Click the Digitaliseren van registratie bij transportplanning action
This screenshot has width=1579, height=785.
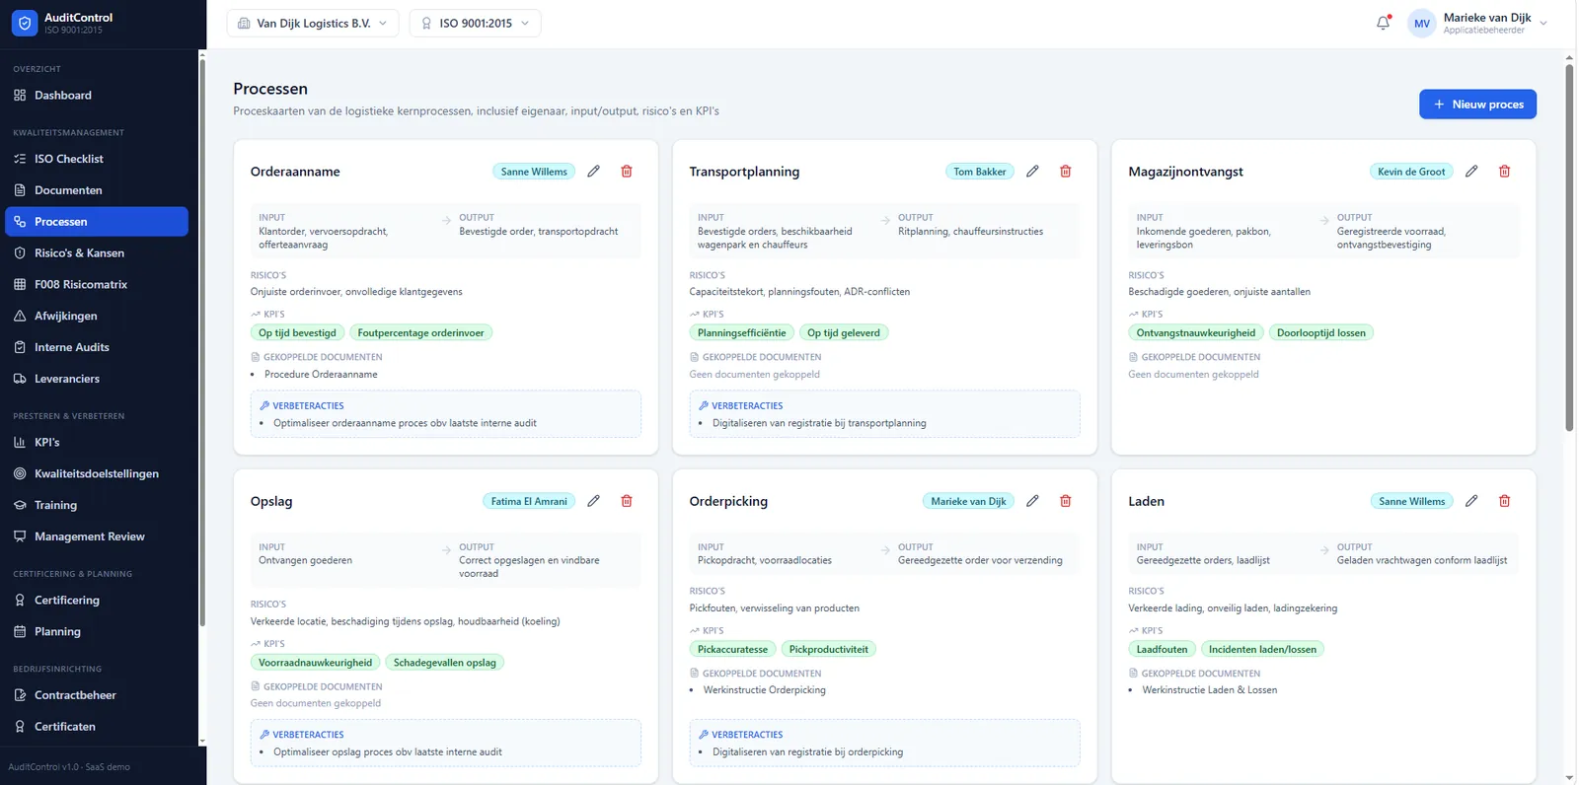pos(819,423)
